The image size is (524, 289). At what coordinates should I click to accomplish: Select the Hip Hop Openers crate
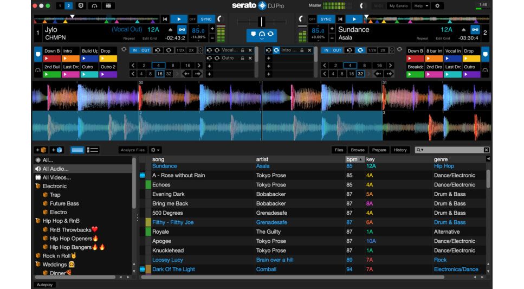70,238
